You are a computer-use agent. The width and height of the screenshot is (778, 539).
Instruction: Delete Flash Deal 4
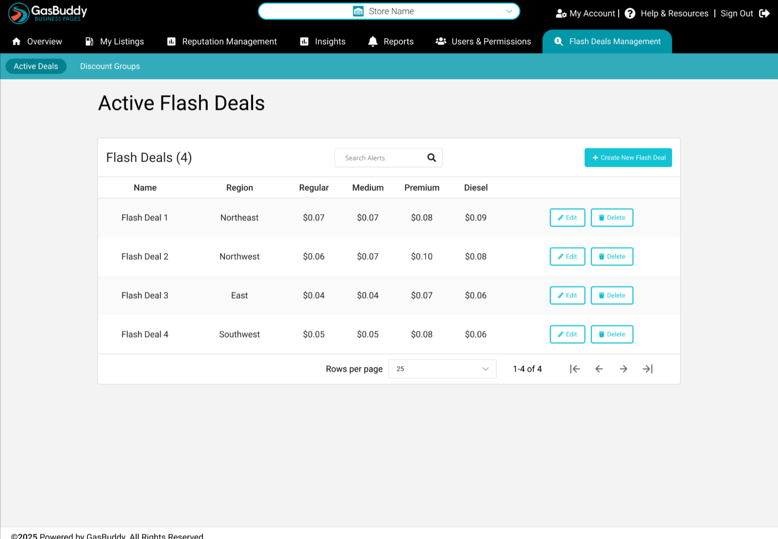coord(612,334)
